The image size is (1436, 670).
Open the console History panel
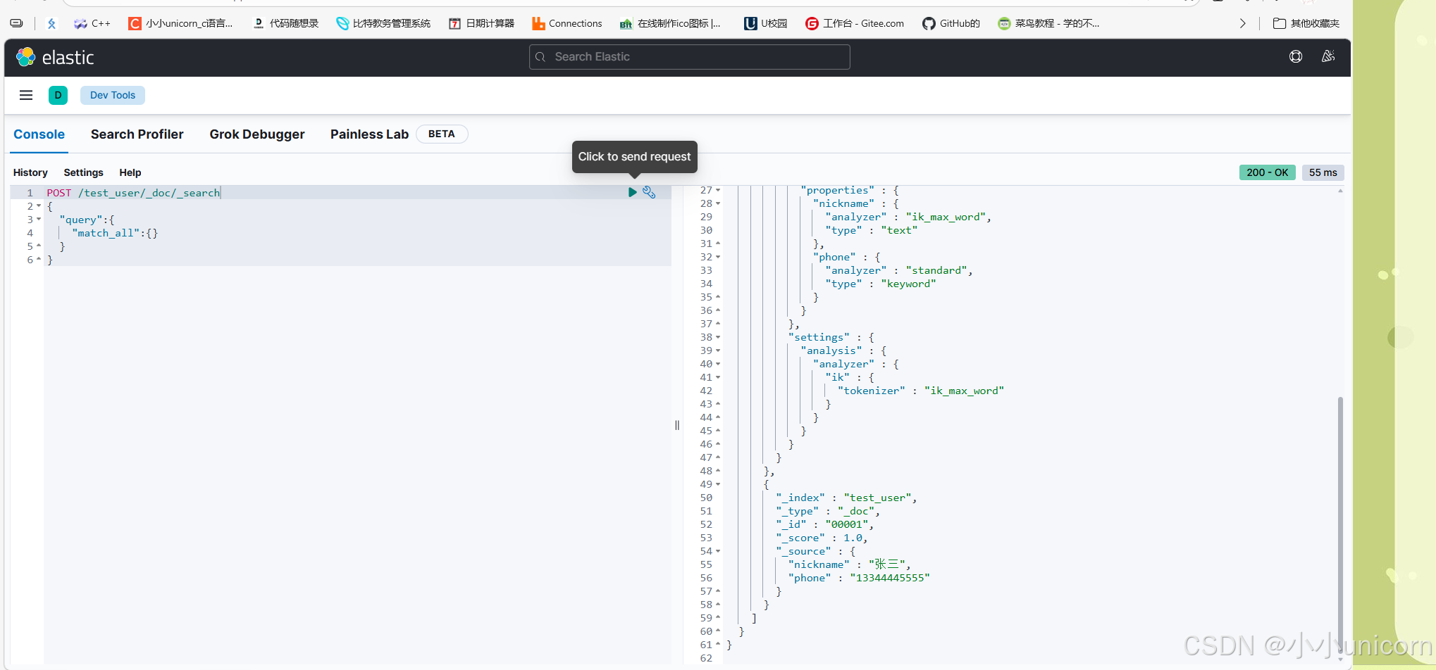(x=30, y=172)
